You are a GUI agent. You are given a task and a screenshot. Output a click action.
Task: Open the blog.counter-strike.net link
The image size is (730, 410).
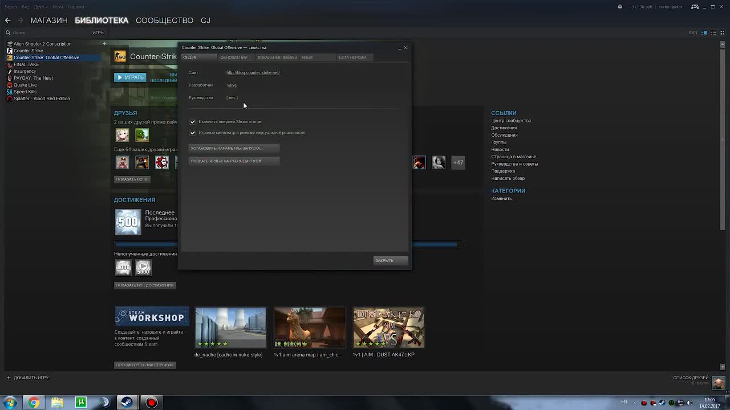pyautogui.click(x=253, y=73)
